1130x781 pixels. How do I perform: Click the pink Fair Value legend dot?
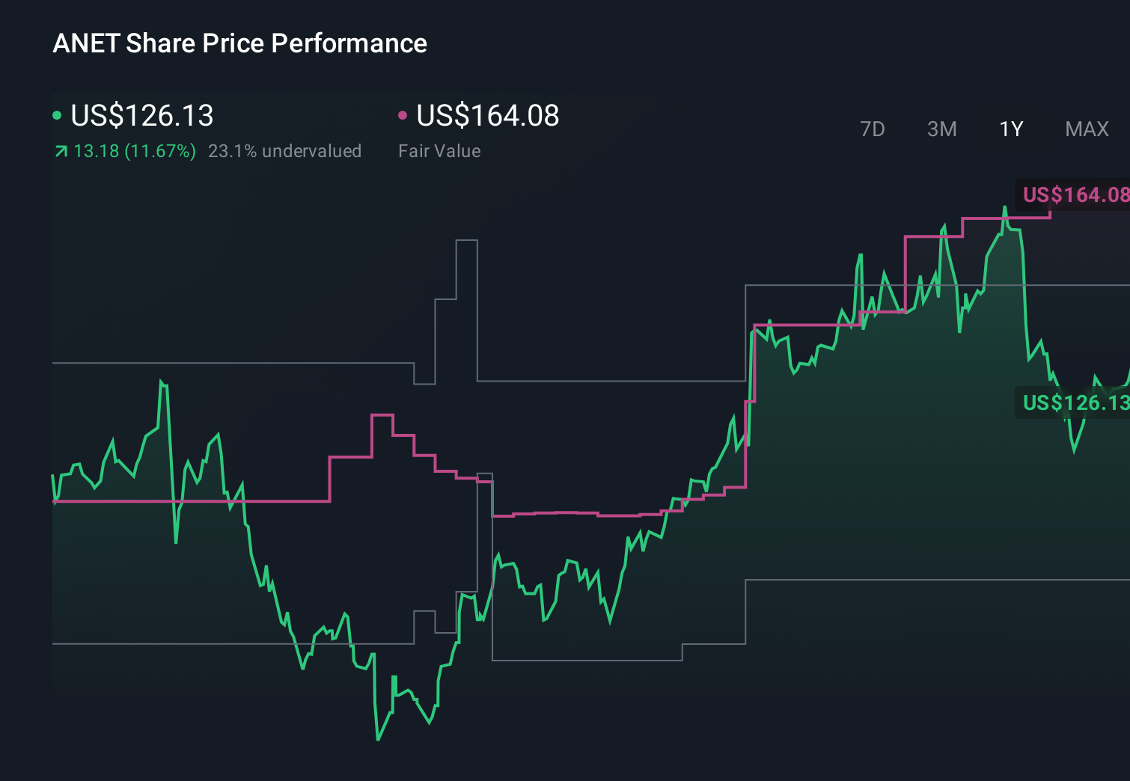pos(403,115)
